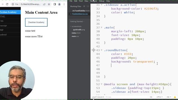Image resolution: width=178 pixels, height=100 pixels.
Task: Open the site info icon beside File
Action: click(x=13, y=4)
